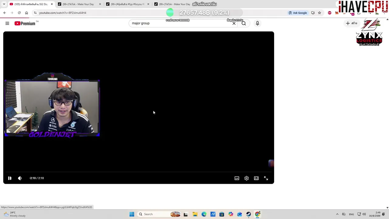Image resolution: width=389 pixels, height=219 pixels.
Task: Open Copilot from the taskbar
Action: click(231, 214)
